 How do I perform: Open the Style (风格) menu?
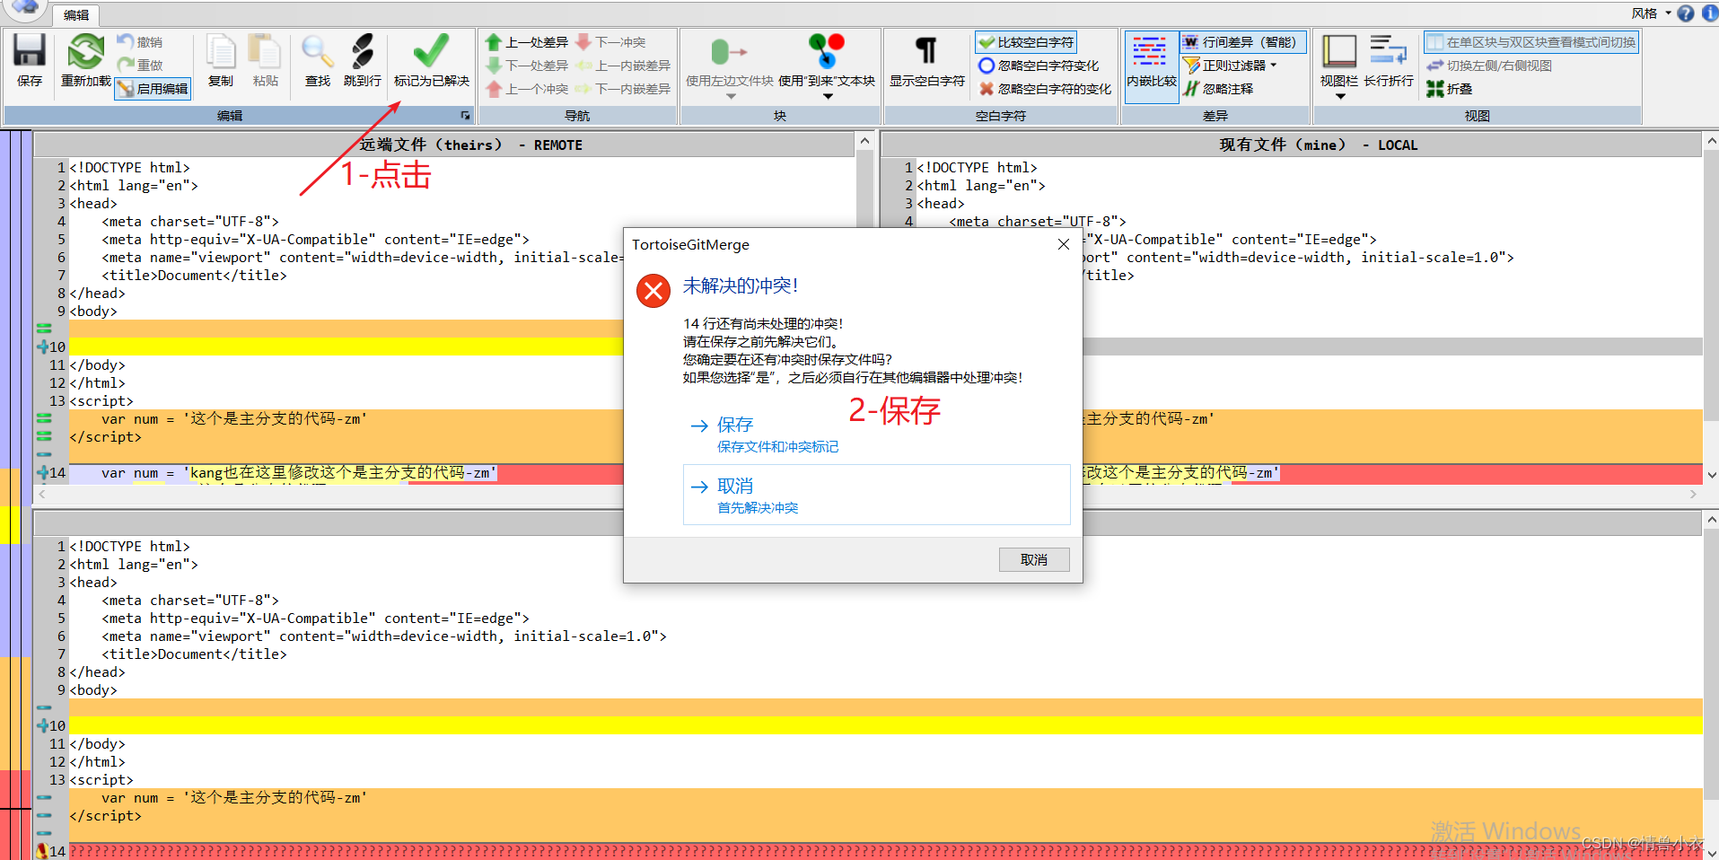click(x=1652, y=13)
